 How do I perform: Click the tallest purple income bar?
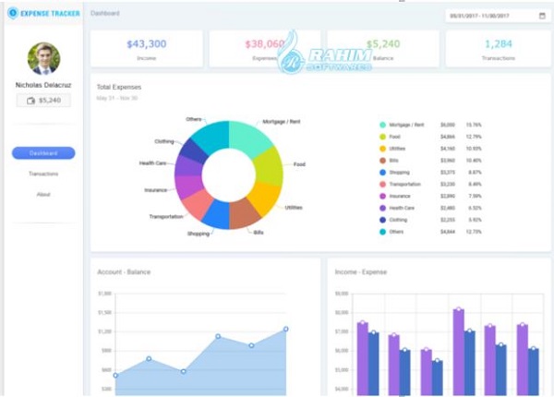coord(459,352)
